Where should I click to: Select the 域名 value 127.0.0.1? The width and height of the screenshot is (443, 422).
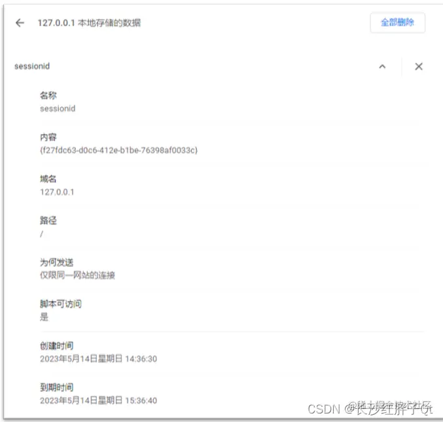(x=57, y=192)
